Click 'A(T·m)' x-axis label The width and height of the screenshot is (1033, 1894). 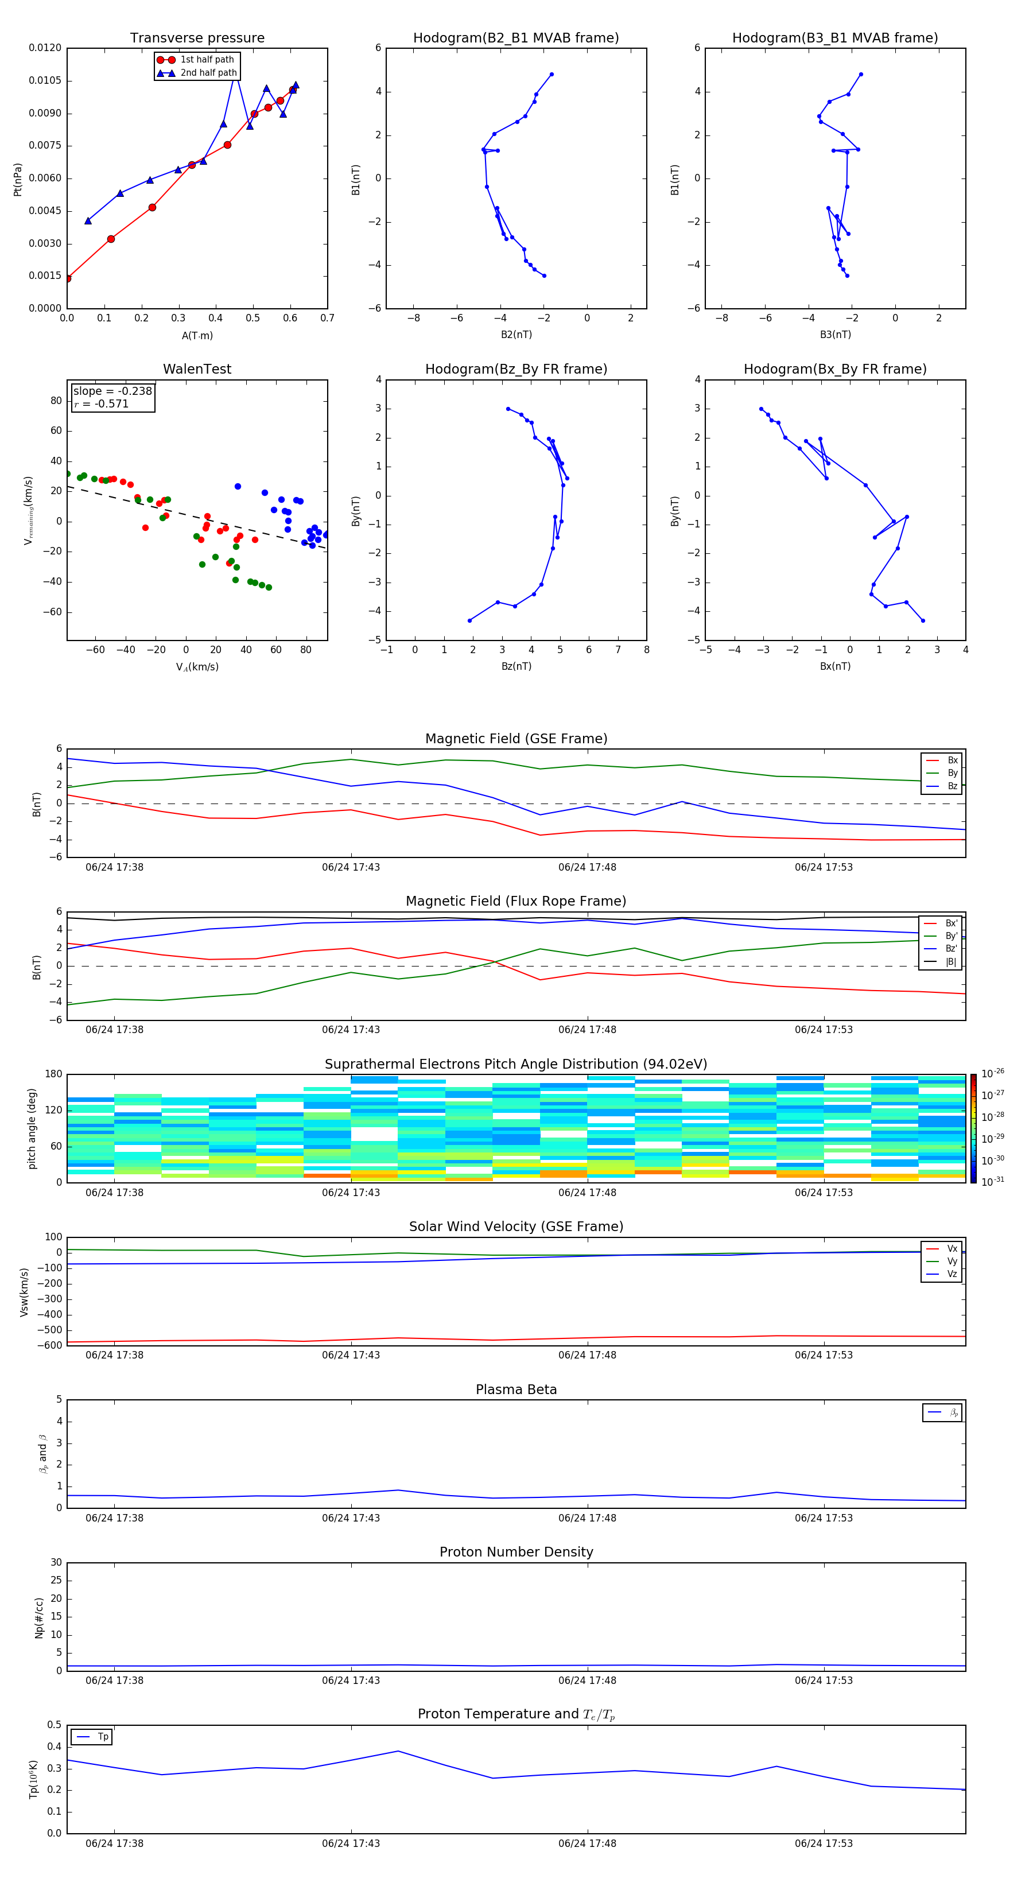pyautogui.click(x=197, y=336)
